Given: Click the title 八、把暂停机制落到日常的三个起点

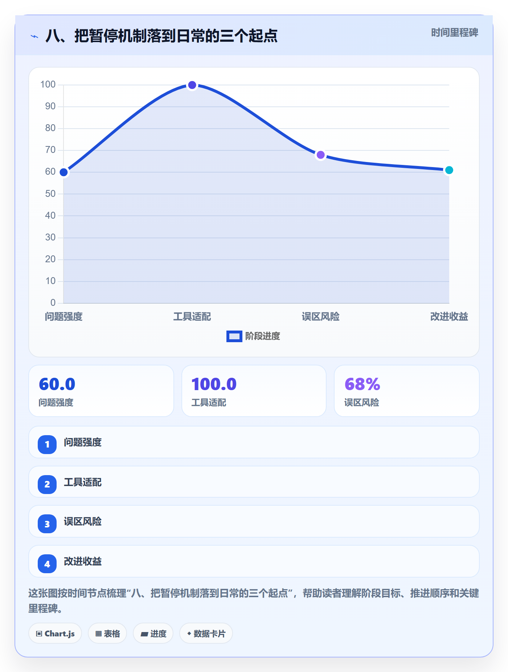Looking at the screenshot, I should [161, 36].
